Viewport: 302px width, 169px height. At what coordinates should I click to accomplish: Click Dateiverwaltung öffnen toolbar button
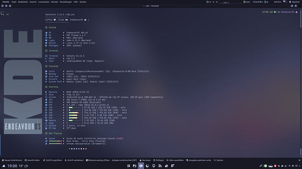click(98, 160)
